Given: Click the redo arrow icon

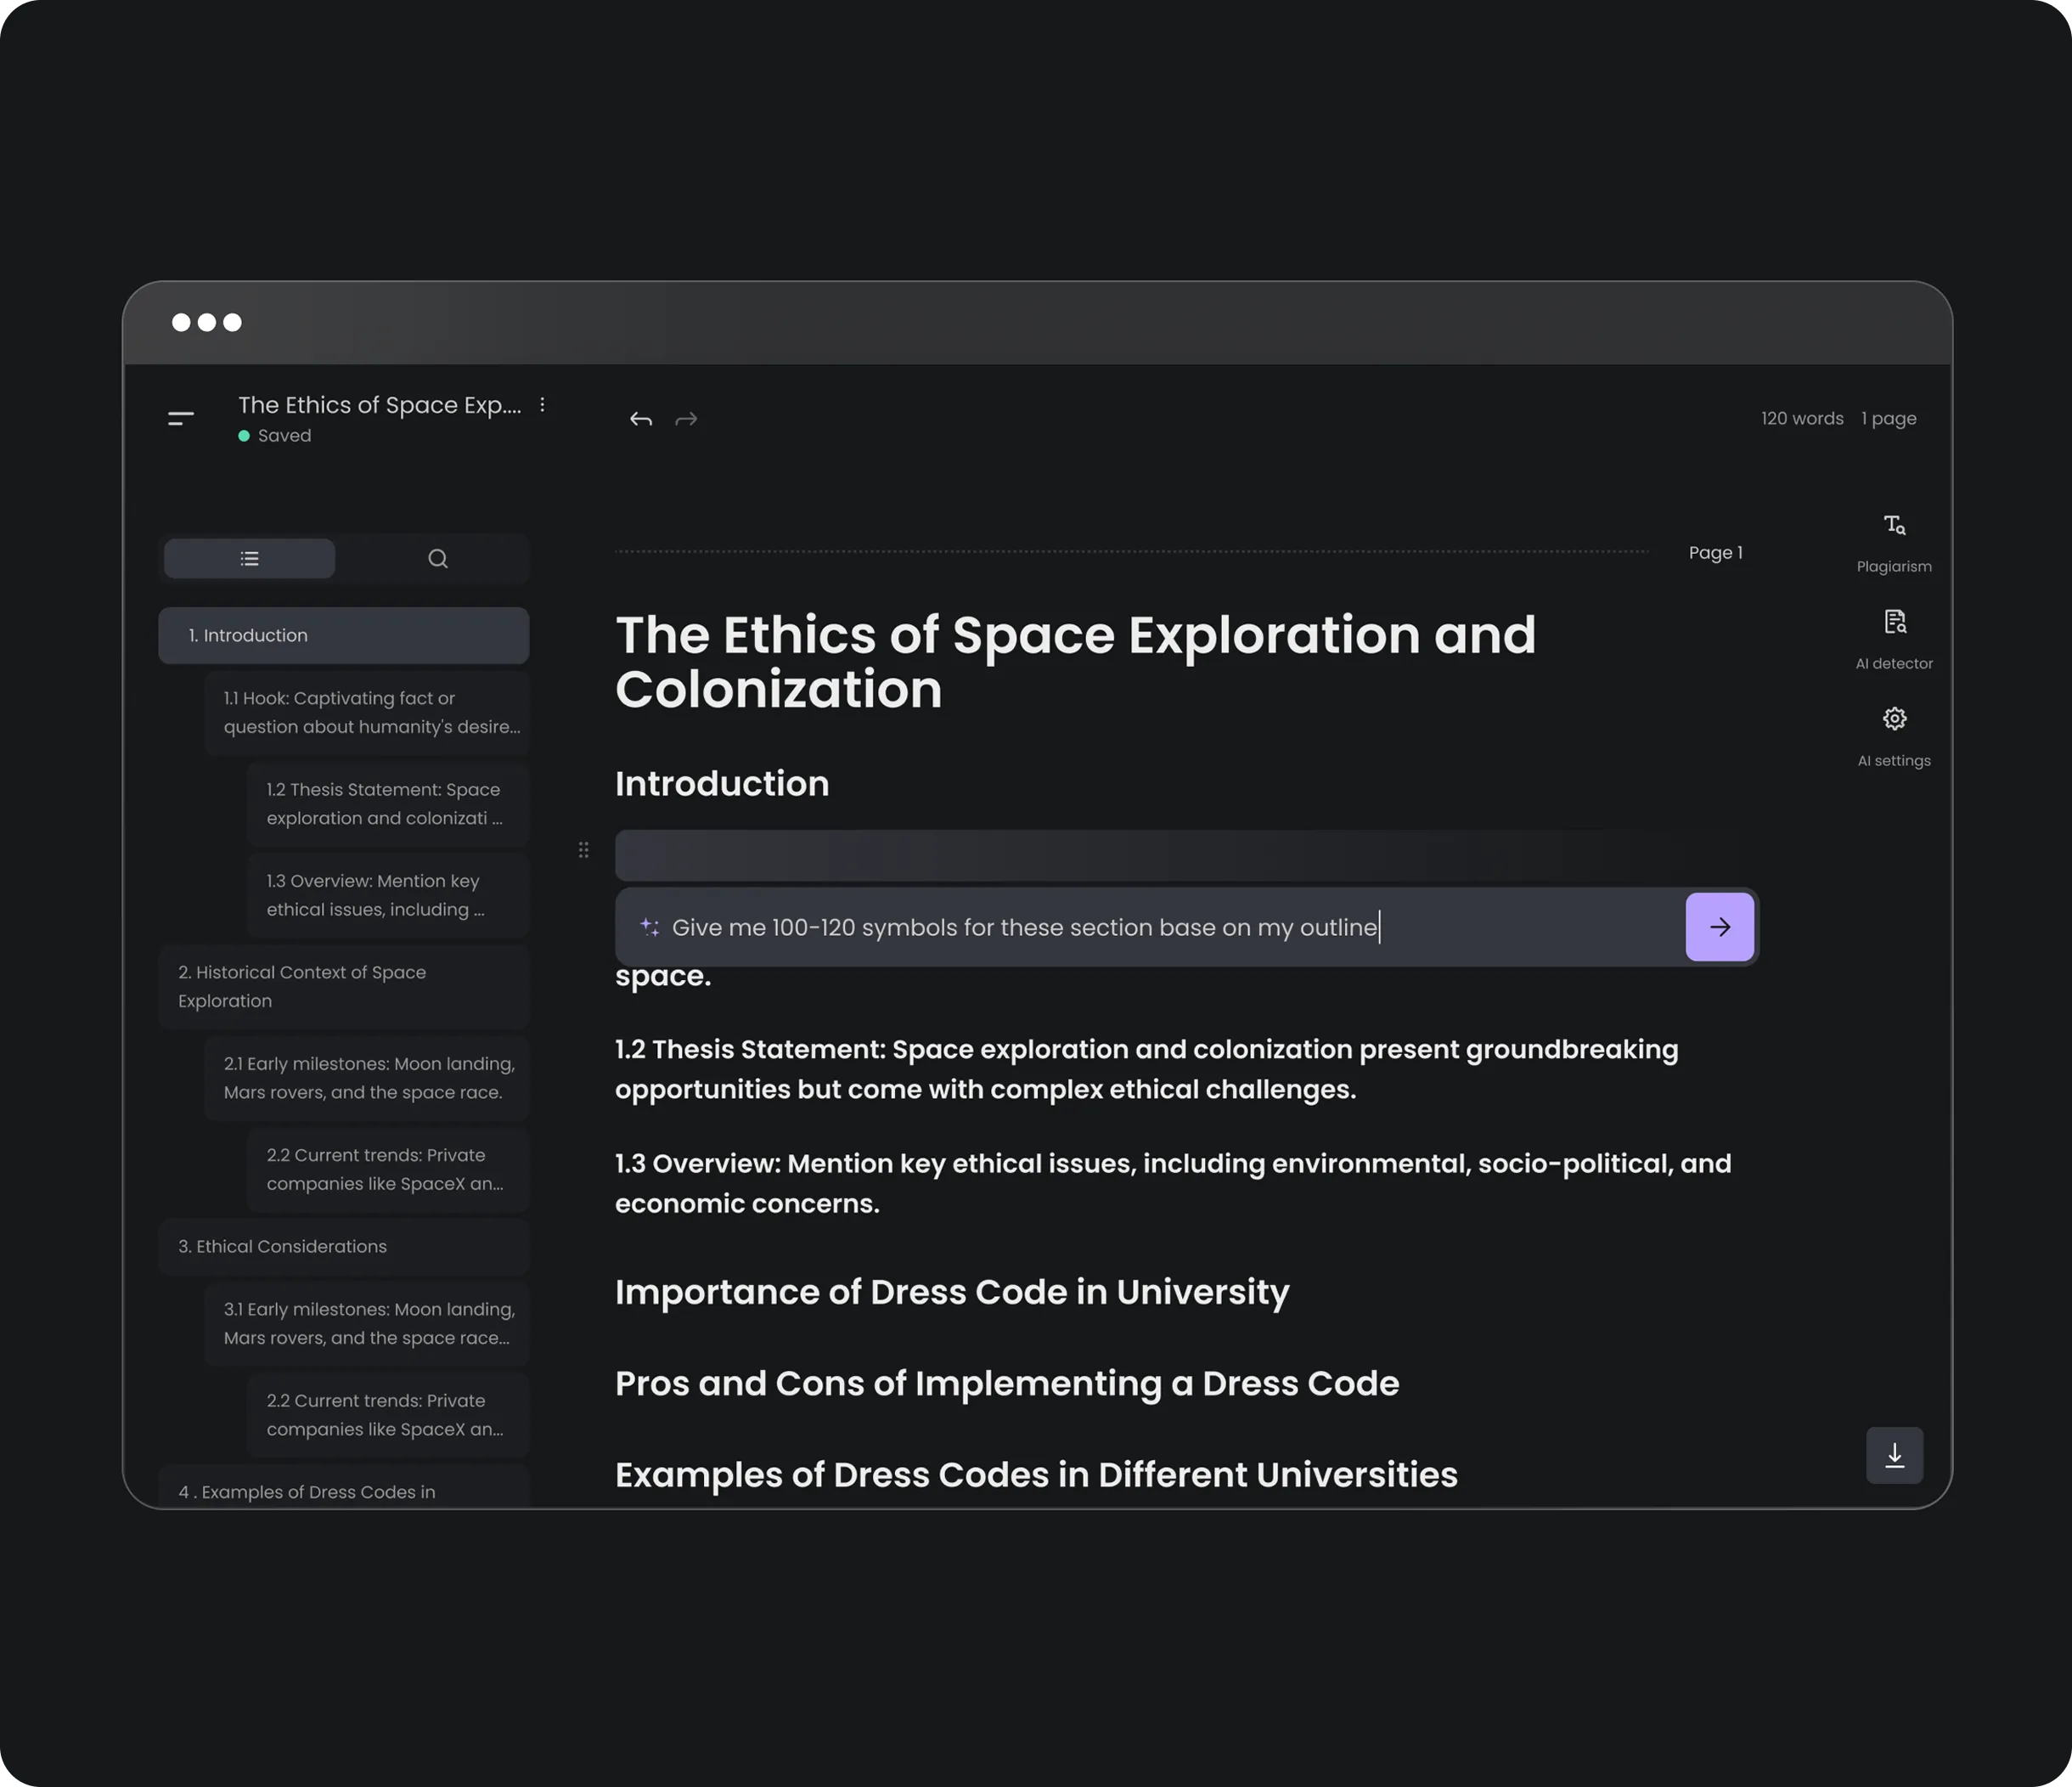Looking at the screenshot, I should (686, 419).
